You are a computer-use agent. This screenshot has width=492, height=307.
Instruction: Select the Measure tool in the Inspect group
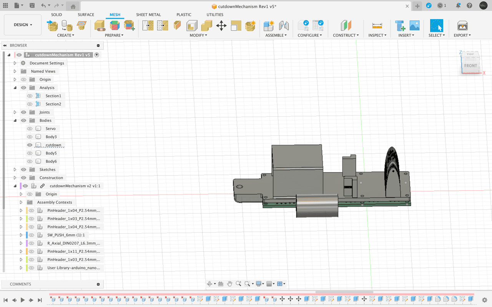click(377, 26)
